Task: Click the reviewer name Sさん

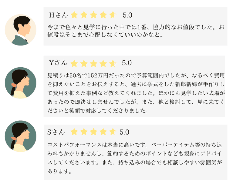Action: click(56, 132)
